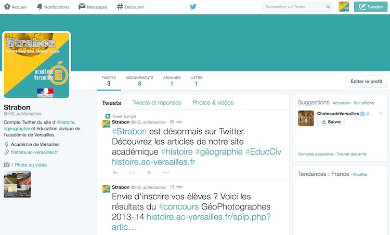The width and height of the screenshot is (390, 235).
Task: Click verified badge beside ChateaudeVersailles
Action: (362, 114)
